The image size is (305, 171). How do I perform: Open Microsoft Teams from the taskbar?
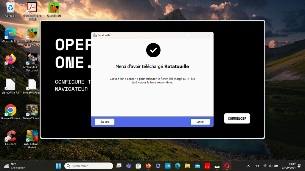[128, 166]
